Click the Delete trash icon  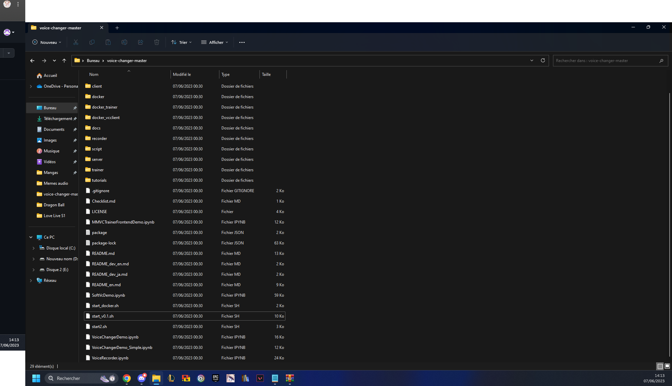tap(157, 42)
